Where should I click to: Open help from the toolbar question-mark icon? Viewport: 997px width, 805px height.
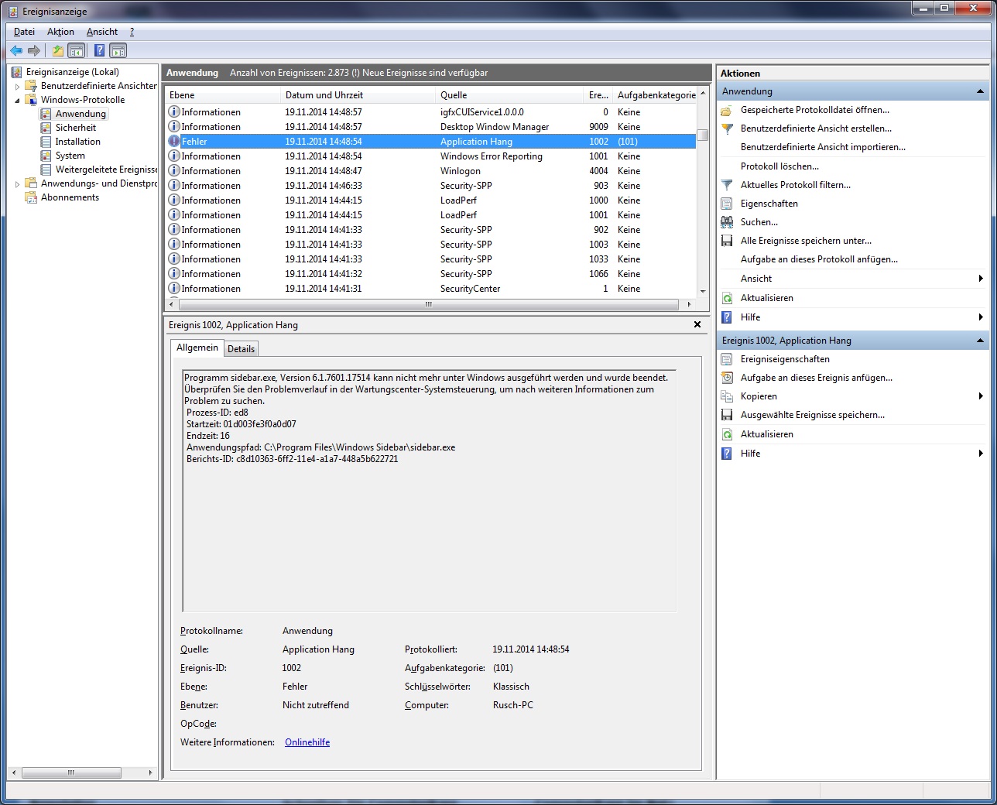click(99, 51)
